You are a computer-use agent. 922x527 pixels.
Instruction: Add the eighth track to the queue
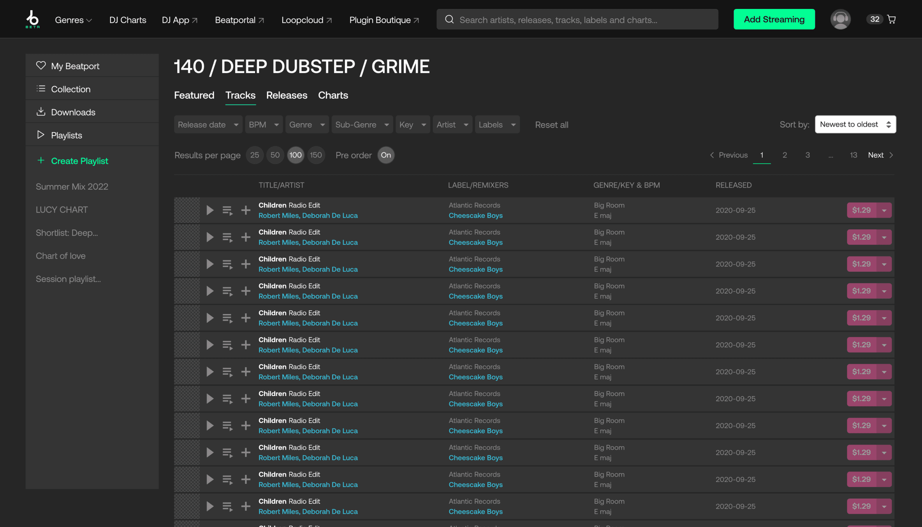(227, 399)
